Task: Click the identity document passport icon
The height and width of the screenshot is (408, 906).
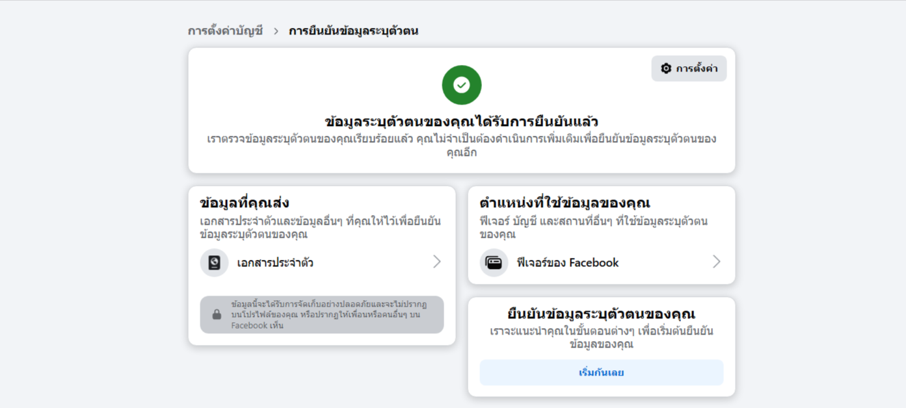Action: [x=214, y=262]
